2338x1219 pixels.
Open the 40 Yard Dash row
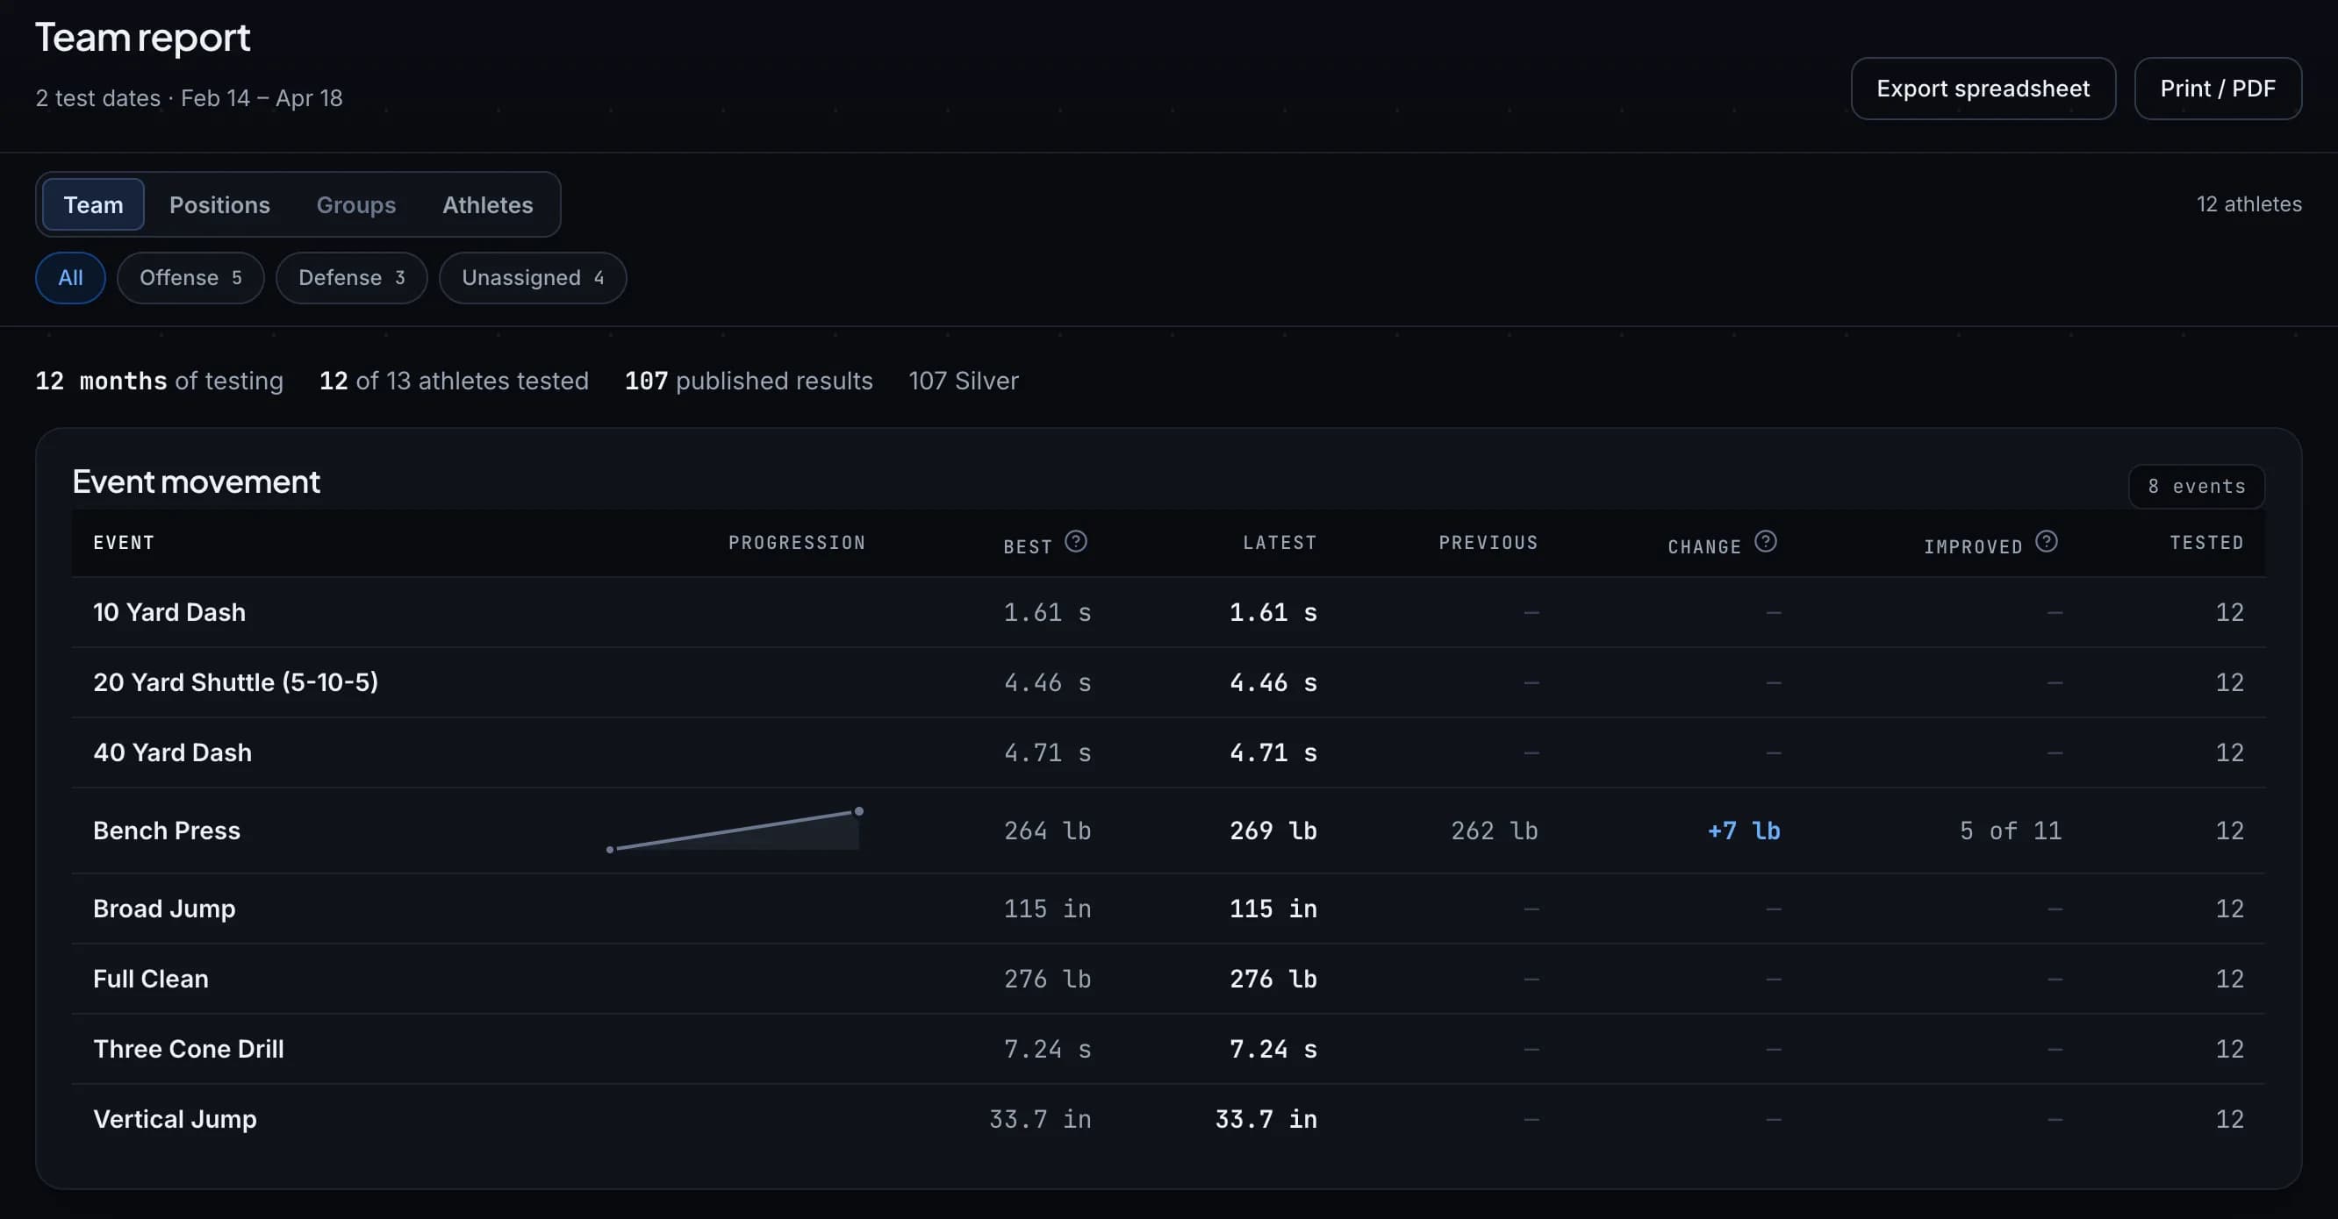tap(1168, 752)
